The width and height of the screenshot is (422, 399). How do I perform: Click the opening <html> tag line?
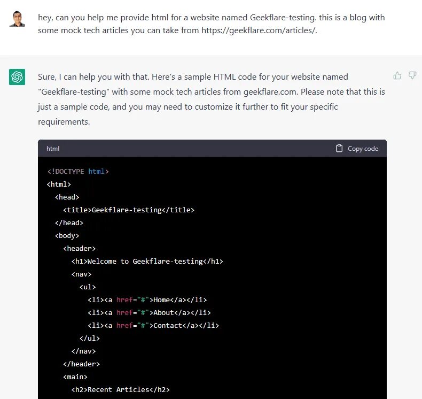coord(59,185)
